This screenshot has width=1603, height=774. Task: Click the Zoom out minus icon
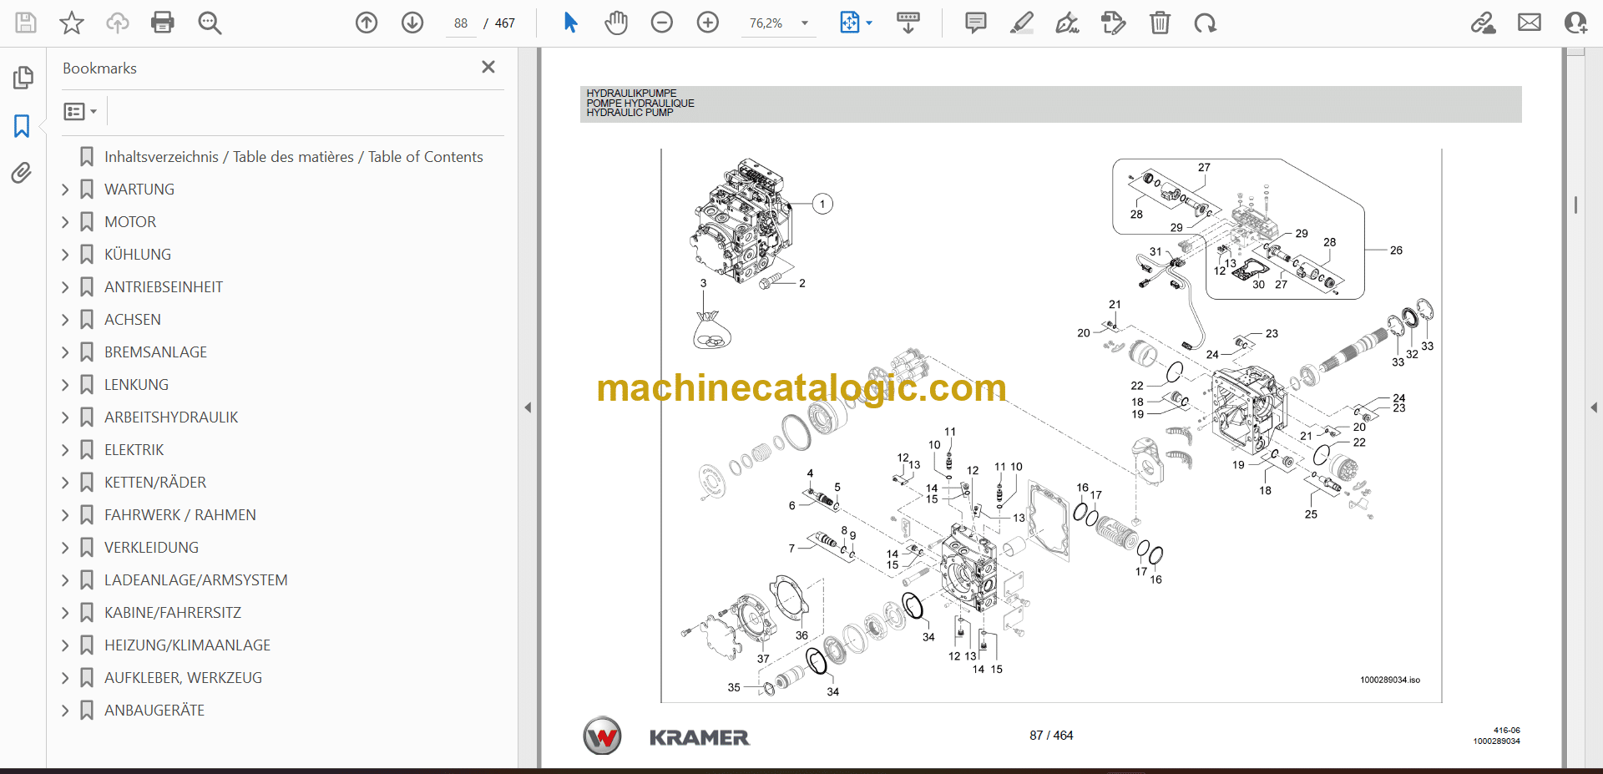pos(661,23)
